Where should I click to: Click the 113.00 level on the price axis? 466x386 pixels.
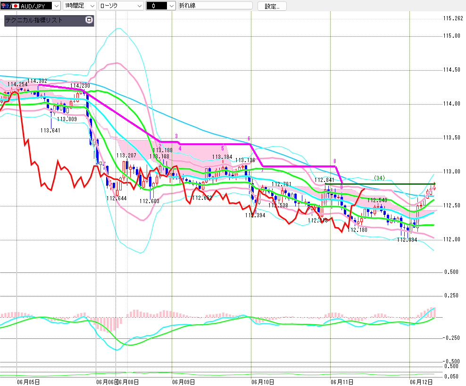tap(452, 172)
